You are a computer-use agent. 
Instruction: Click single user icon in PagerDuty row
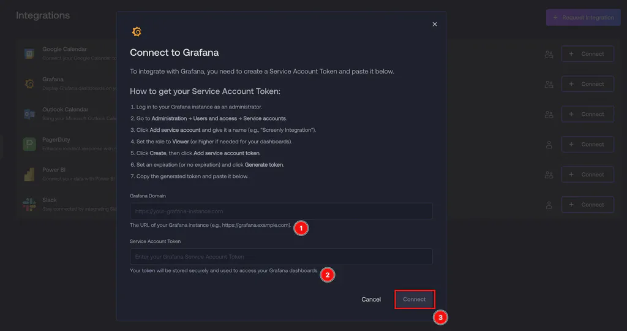pos(549,145)
